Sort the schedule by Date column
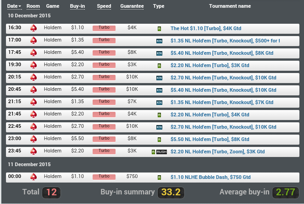 [14, 6]
